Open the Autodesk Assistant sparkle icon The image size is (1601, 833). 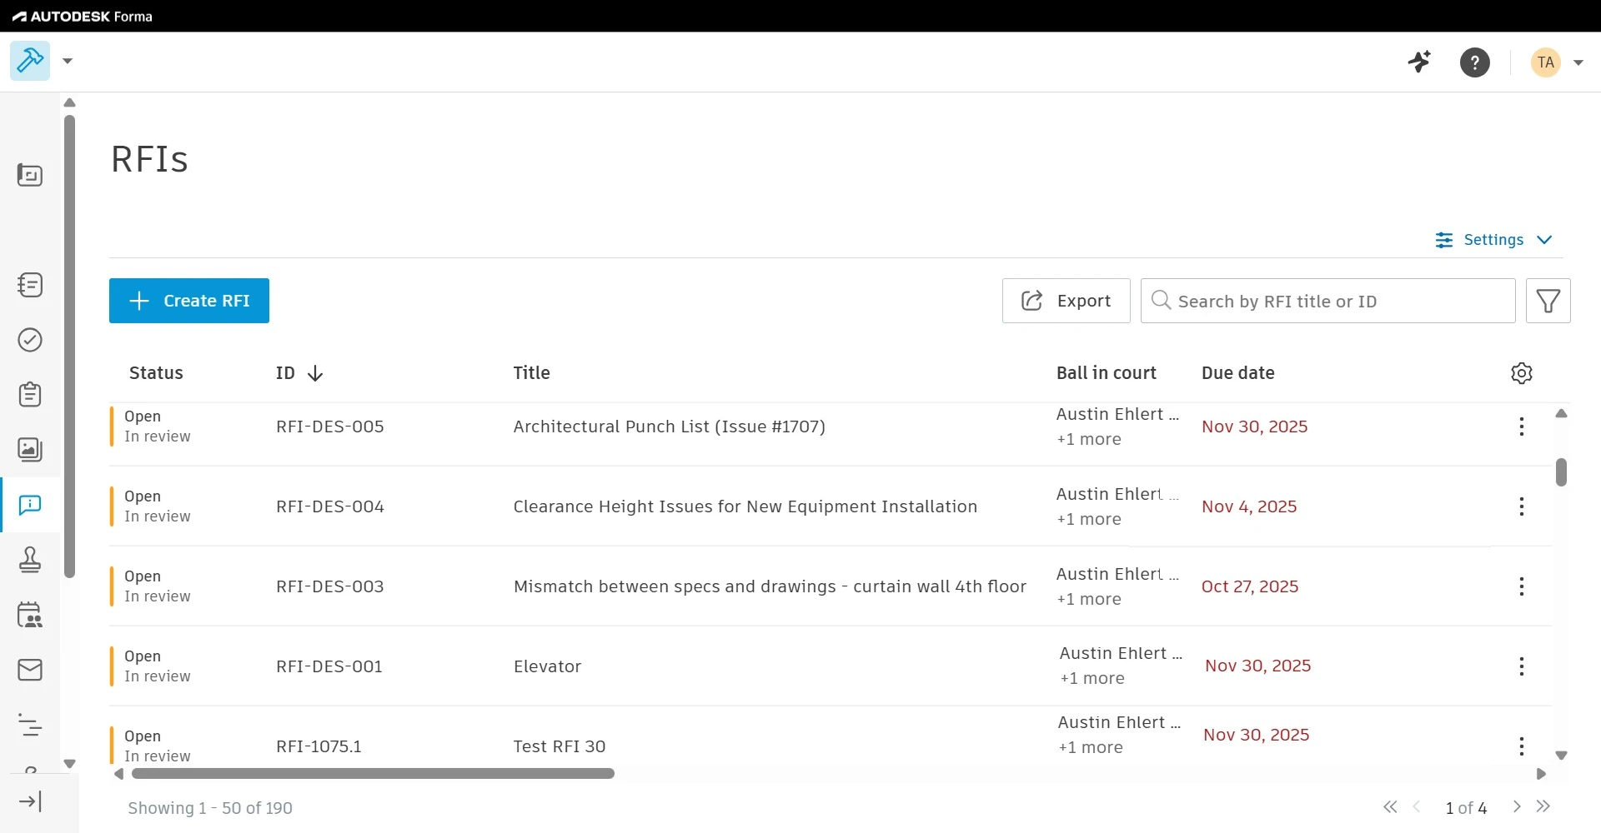click(x=1419, y=62)
